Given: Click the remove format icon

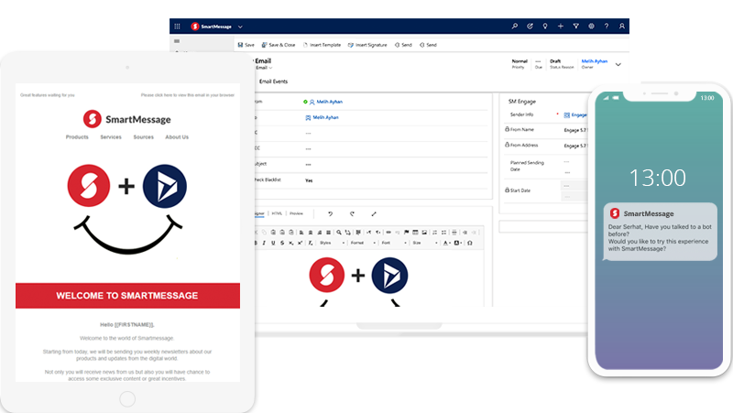Looking at the screenshot, I should (x=311, y=243).
